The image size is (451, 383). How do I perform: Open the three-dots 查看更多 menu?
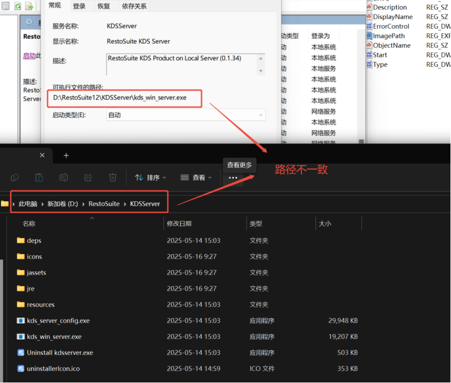pos(233,178)
